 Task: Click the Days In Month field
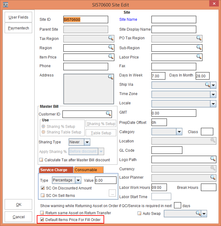click(x=202, y=76)
